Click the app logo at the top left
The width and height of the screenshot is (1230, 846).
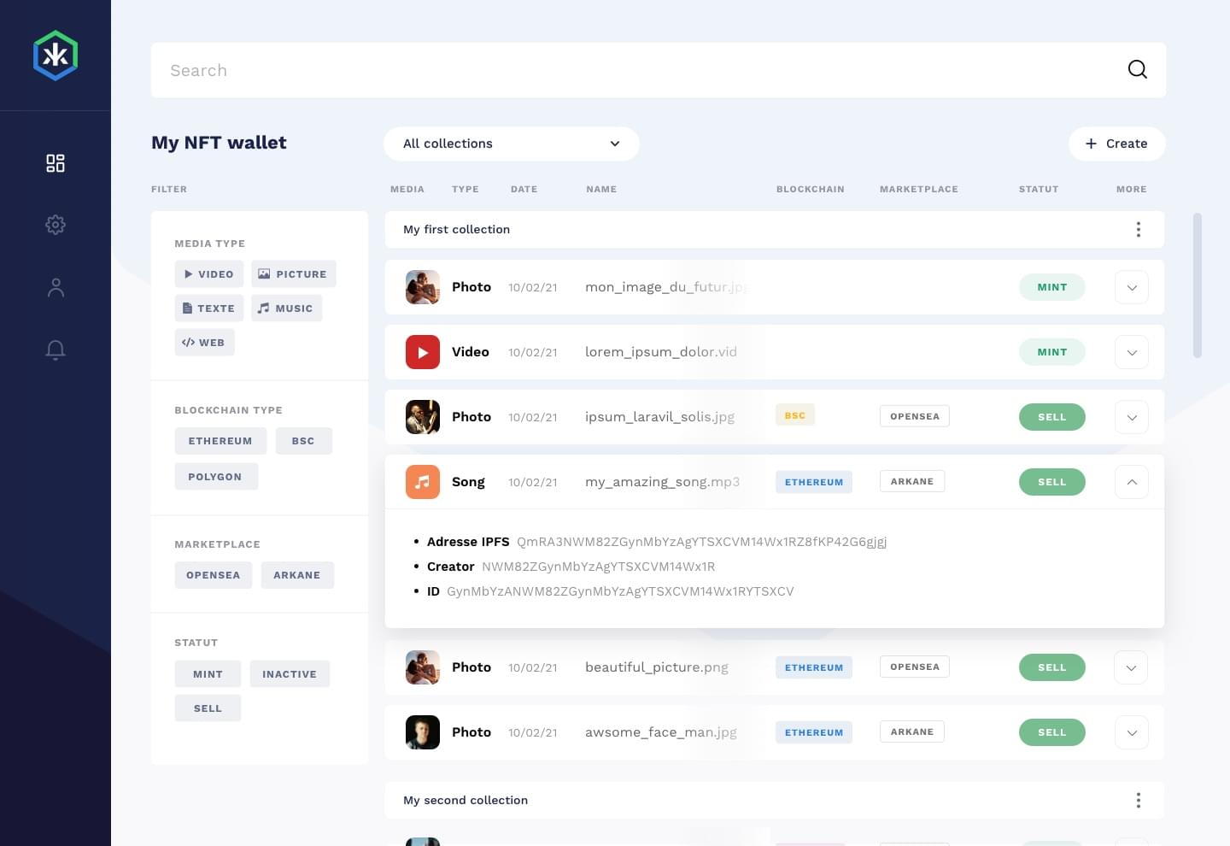click(56, 55)
